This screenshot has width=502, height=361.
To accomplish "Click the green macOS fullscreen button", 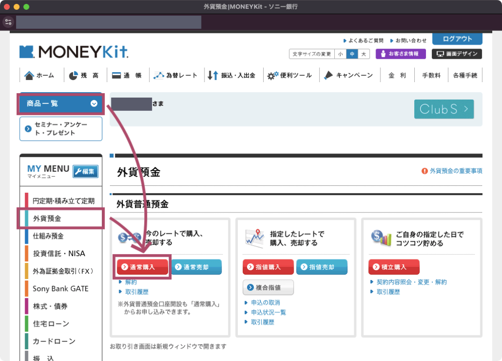I will [26, 7].
